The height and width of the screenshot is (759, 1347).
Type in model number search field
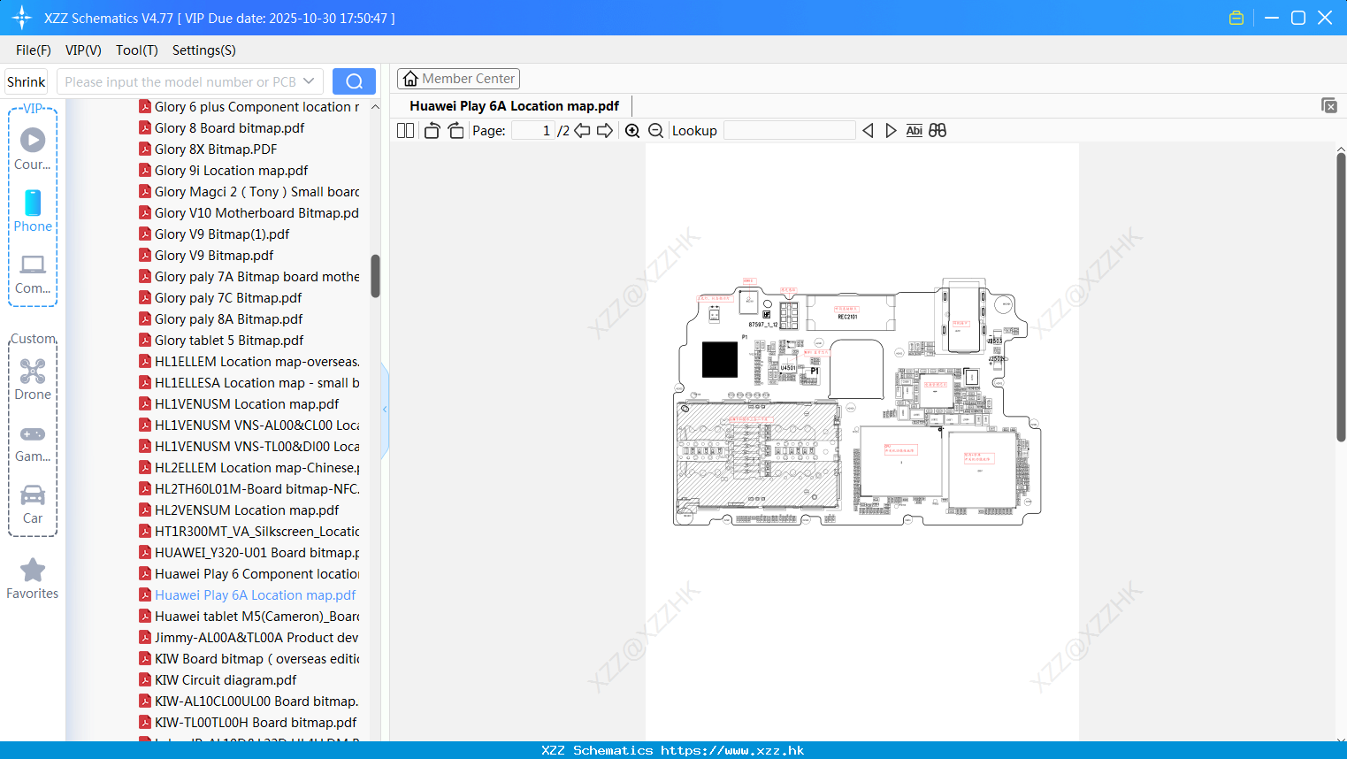coord(180,81)
